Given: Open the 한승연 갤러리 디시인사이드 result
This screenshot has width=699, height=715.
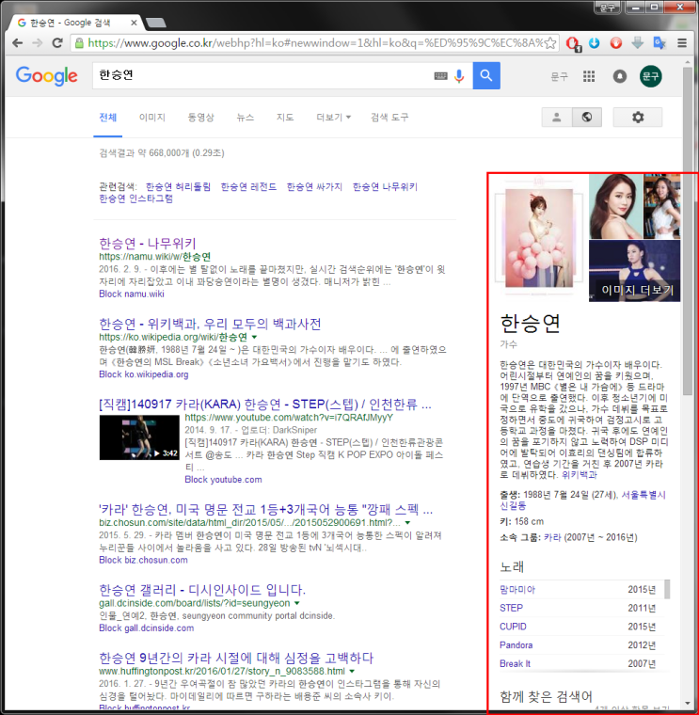Looking at the screenshot, I should pos(202,590).
